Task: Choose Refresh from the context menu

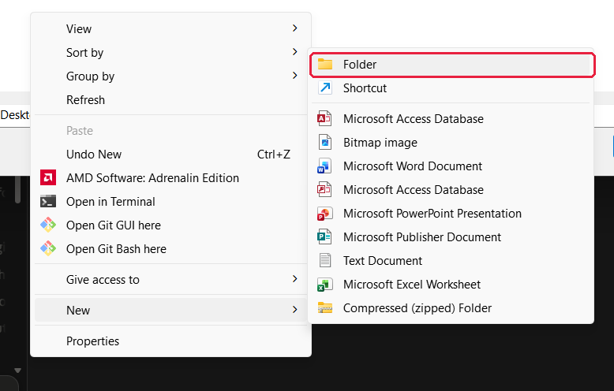Action: (x=170, y=99)
